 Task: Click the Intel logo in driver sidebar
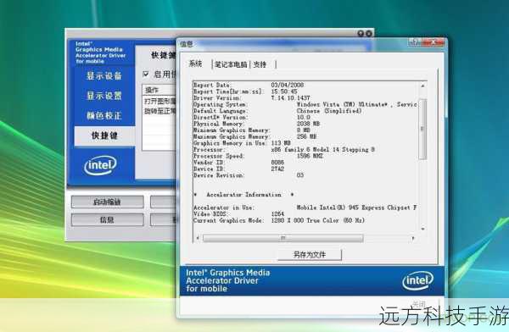tap(100, 166)
